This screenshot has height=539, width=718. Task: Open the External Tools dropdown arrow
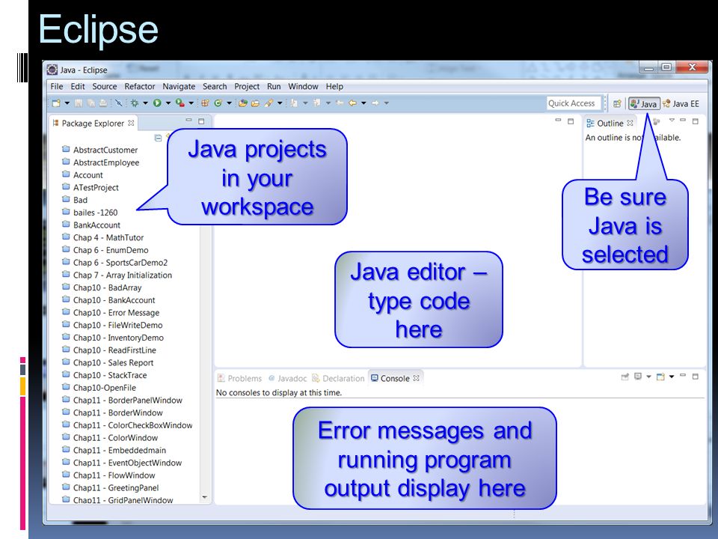tap(191, 103)
